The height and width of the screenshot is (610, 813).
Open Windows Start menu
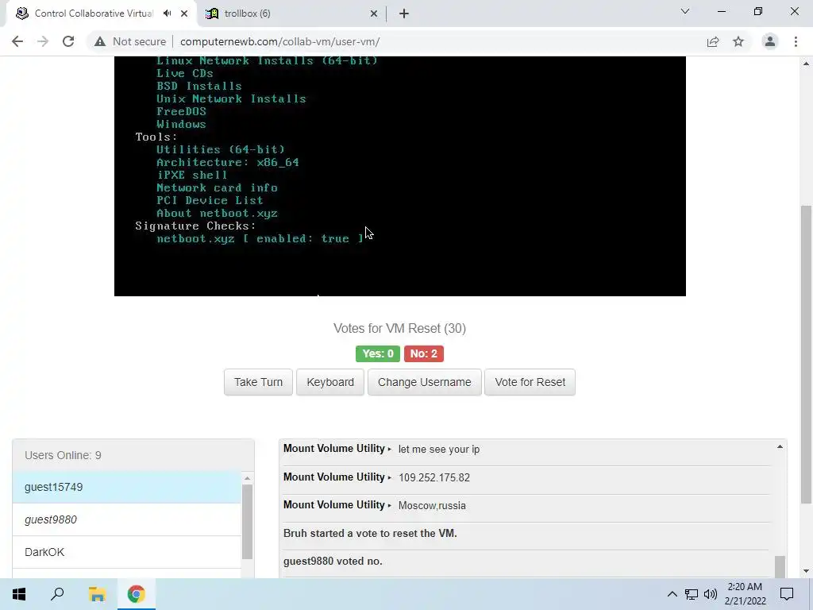click(19, 594)
